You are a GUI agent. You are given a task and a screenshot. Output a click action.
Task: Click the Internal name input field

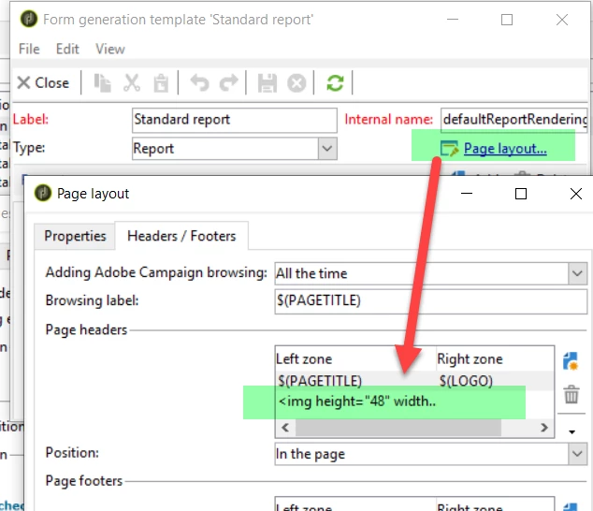513,120
